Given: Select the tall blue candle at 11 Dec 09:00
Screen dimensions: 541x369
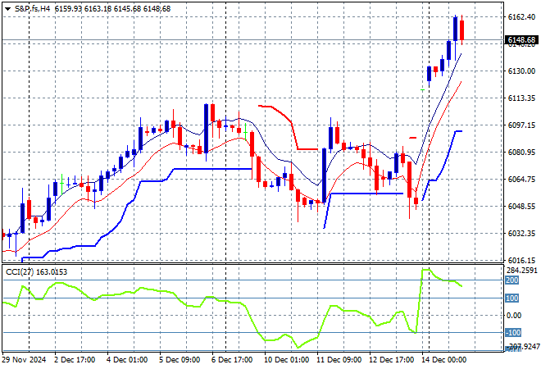Looking at the screenshot, I should click(324, 175).
